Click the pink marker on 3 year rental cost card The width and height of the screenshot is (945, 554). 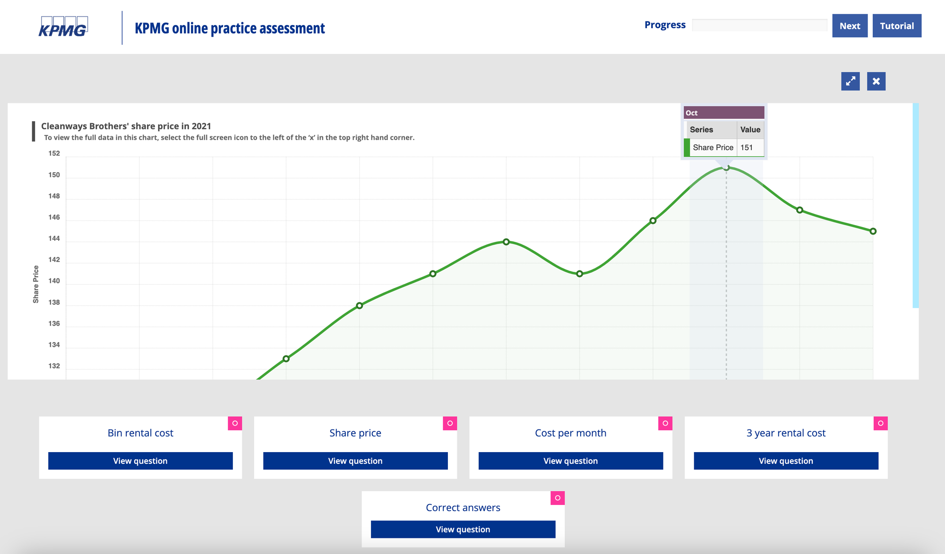point(880,423)
